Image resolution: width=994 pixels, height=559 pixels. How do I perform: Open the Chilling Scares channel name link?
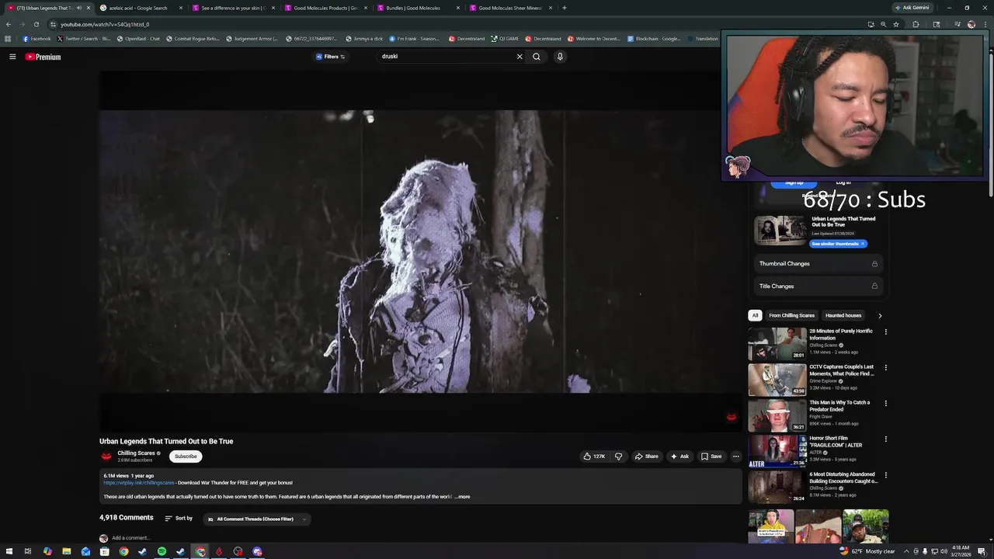point(136,453)
